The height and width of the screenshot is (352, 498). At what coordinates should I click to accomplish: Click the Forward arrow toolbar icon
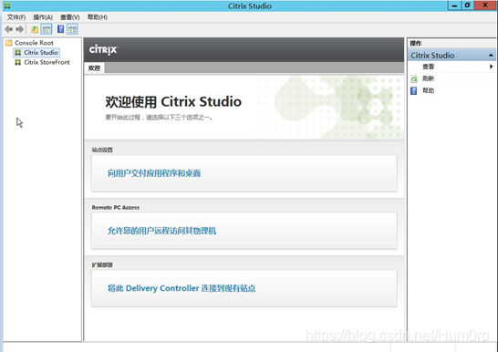tap(20, 29)
